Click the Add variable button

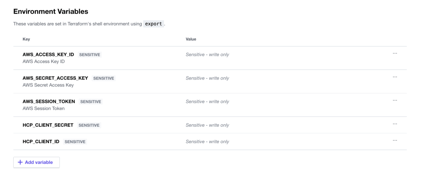click(x=36, y=162)
